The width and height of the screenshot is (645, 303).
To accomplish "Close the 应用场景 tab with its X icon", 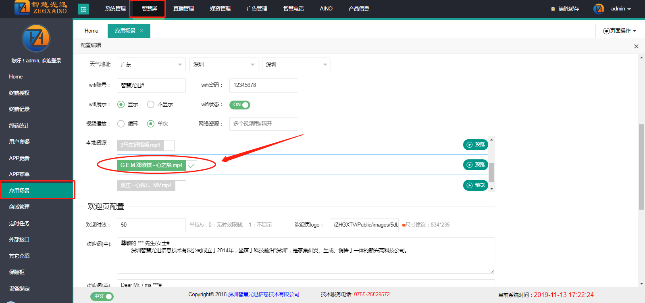I will 141,31.
